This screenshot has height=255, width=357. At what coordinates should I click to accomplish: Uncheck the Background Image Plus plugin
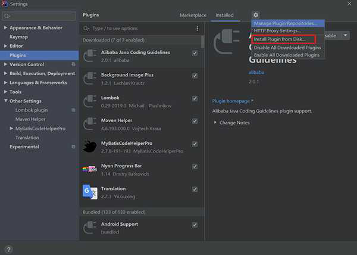pos(195,76)
